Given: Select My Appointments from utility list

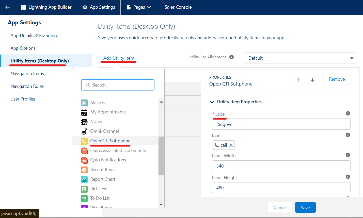Looking at the screenshot, I should click(x=108, y=112).
